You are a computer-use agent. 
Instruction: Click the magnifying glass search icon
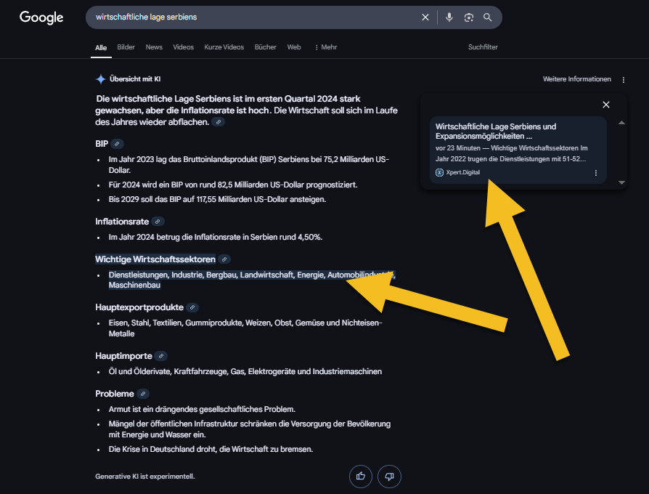[488, 17]
